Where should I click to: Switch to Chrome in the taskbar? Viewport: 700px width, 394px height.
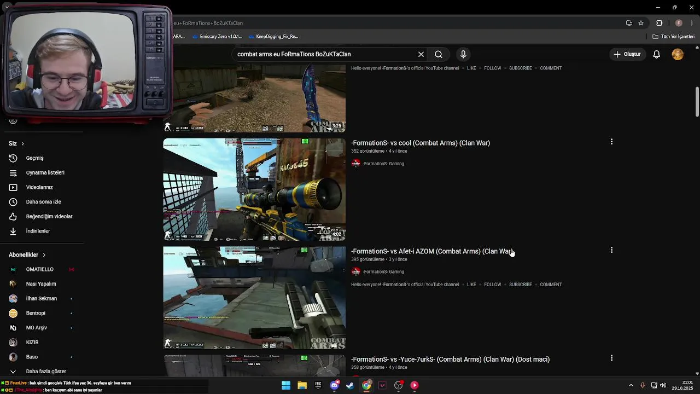coord(366,385)
